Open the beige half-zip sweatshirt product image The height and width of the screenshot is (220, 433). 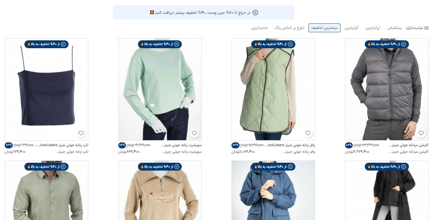pyautogui.click(x=160, y=190)
